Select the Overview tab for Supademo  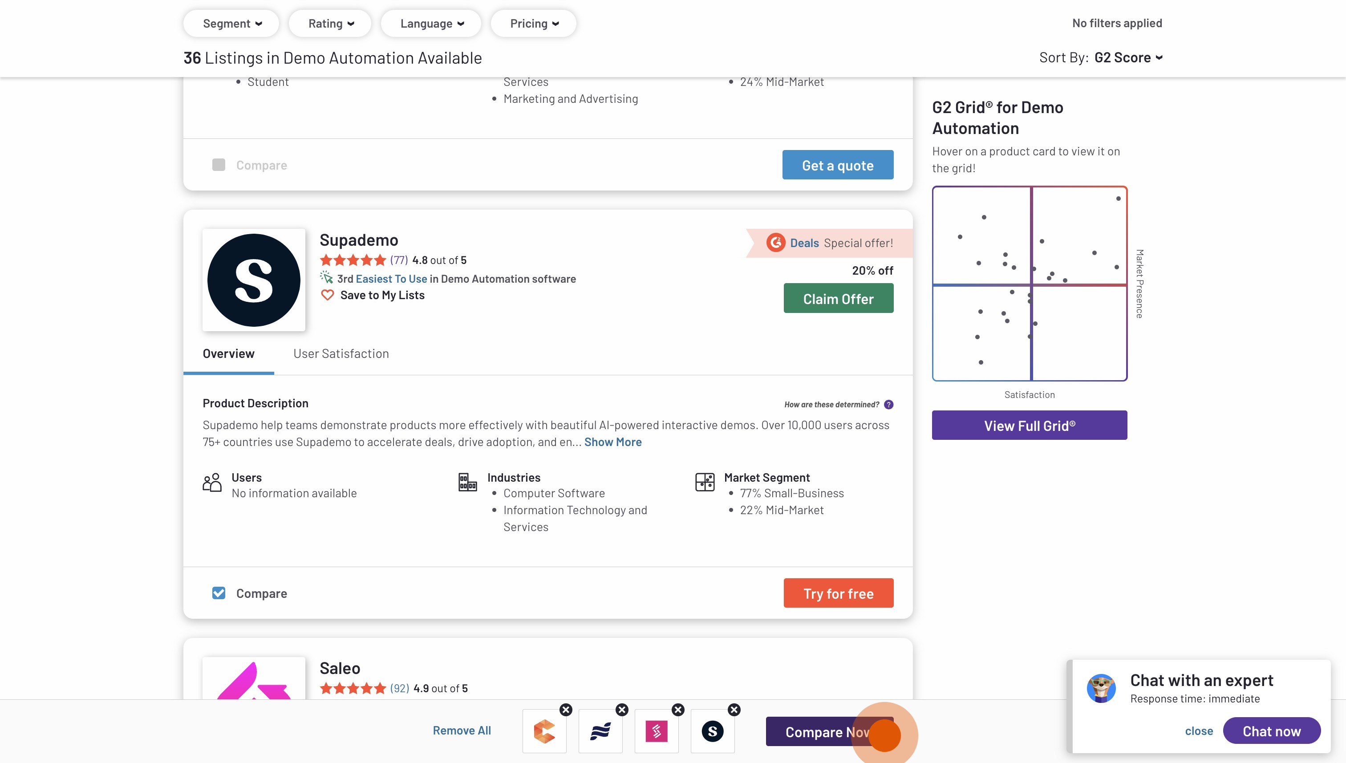point(228,353)
